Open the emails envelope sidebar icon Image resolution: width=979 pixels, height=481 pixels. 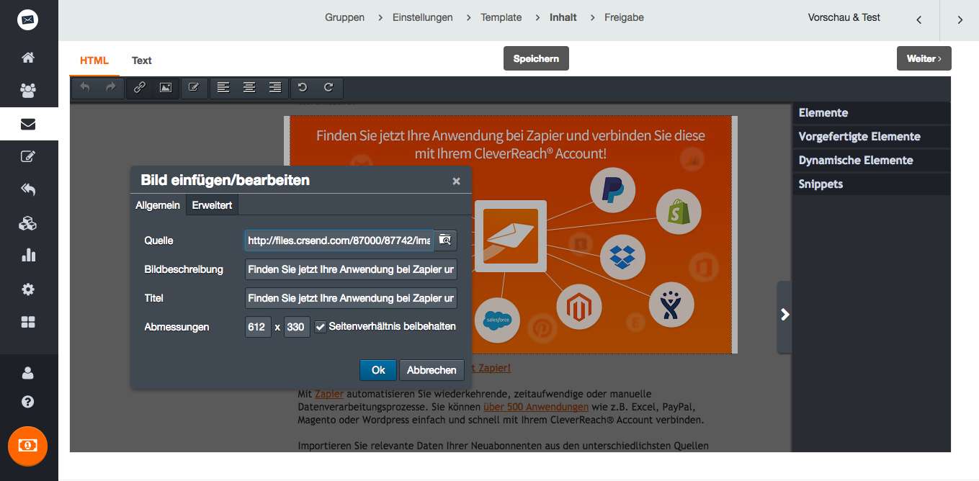(28, 124)
